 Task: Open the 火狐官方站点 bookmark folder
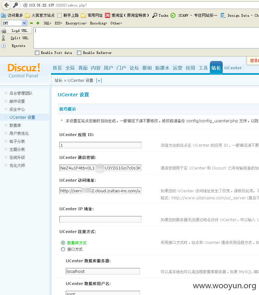[40, 15]
